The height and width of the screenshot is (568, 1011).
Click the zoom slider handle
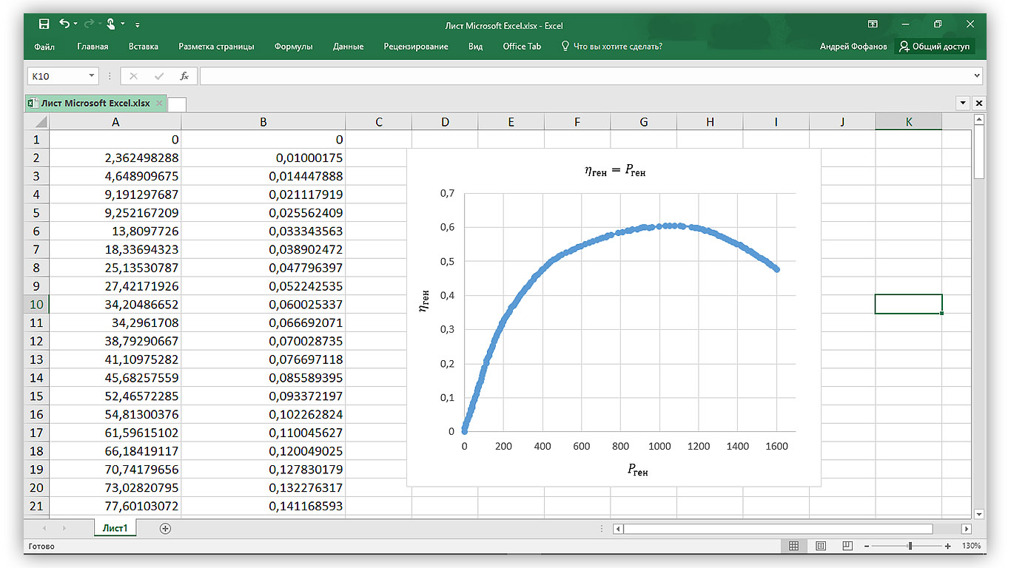[910, 546]
